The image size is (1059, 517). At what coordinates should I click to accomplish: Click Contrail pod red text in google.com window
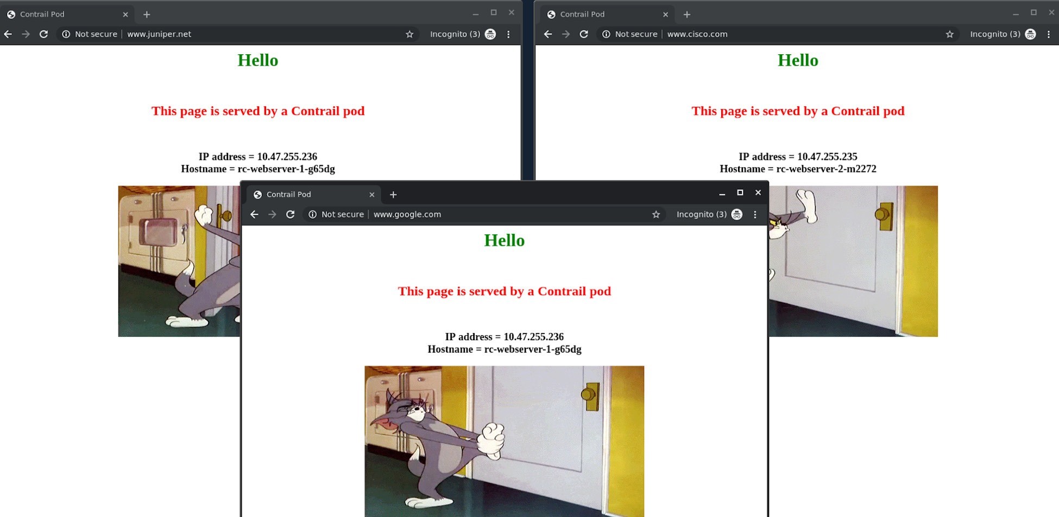pyautogui.click(x=505, y=291)
